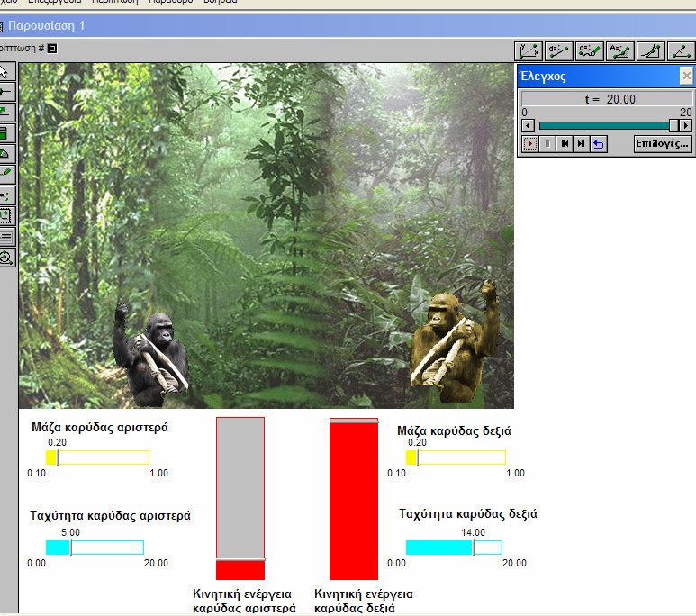Select the gauge meter tool
The width and height of the screenshot is (696, 616).
pyautogui.click(x=6, y=154)
